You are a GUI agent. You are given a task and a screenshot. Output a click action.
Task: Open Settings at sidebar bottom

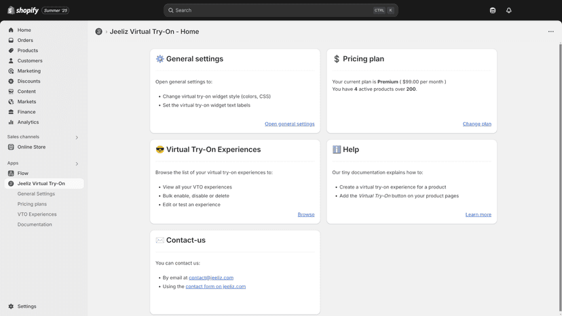coord(27,307)
